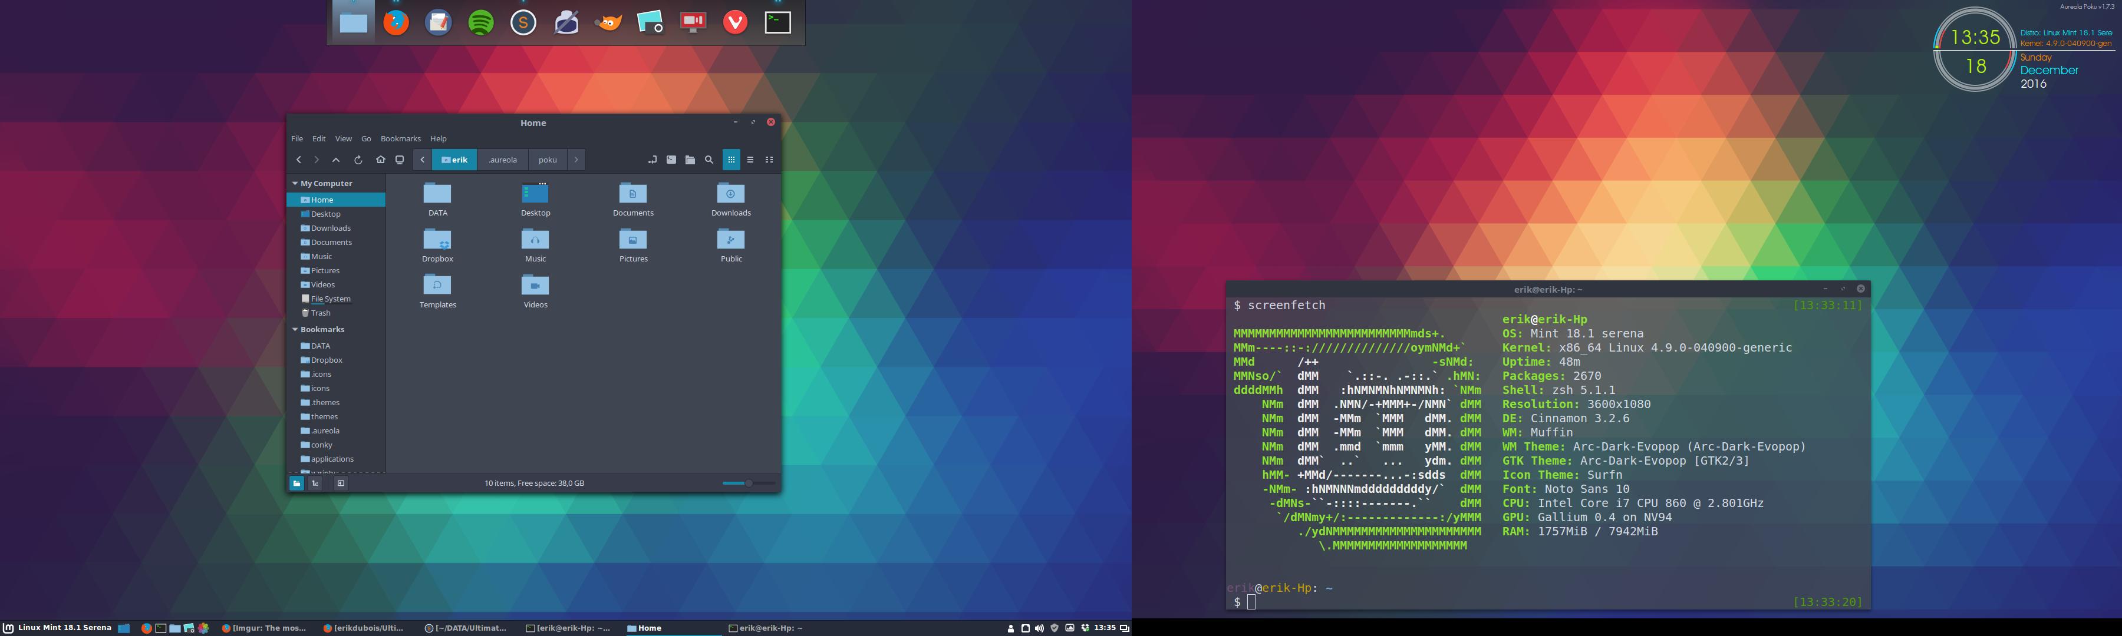The height and width of the screenshot is (636, 2122).
Task: Show places in sidebar
Action: click(x=296, y=483)
